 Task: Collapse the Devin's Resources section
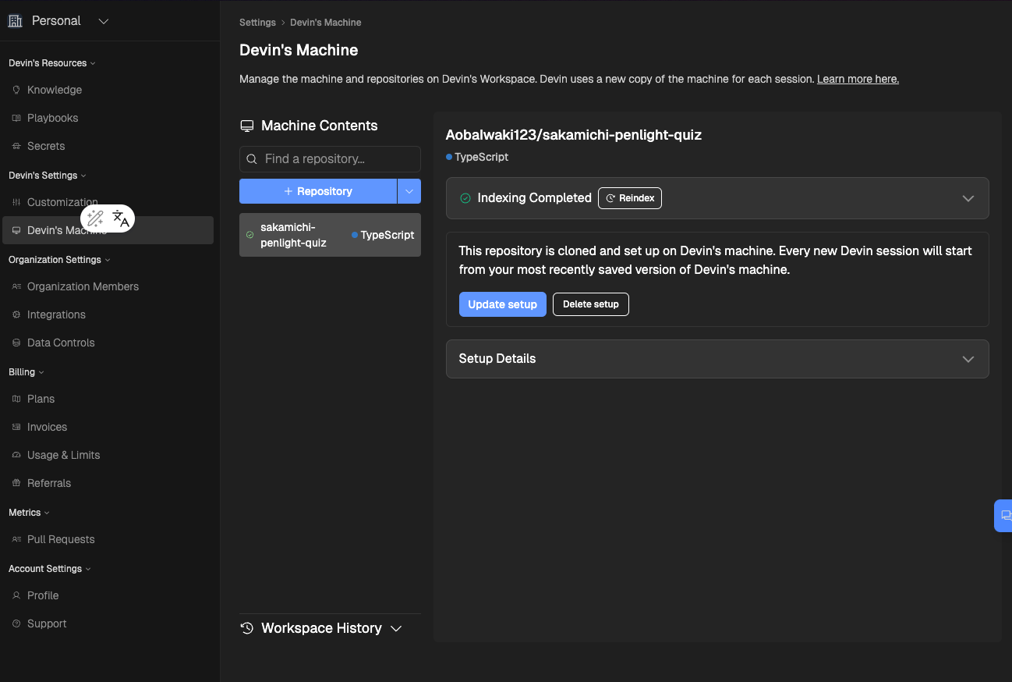tap(51, 63)
